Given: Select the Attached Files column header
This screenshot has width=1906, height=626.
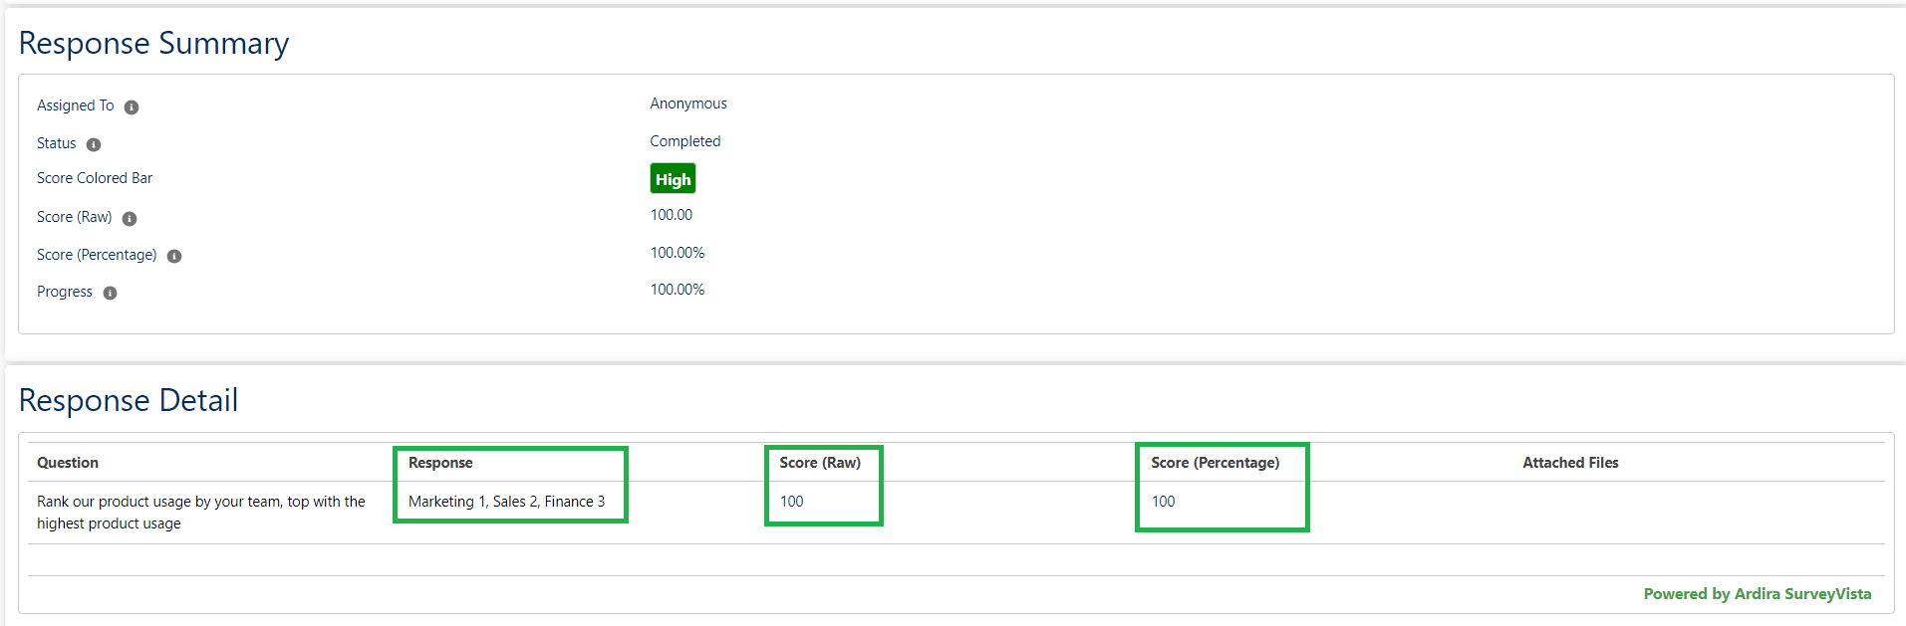Looking at the screenshot, I should pos(1570,463).
